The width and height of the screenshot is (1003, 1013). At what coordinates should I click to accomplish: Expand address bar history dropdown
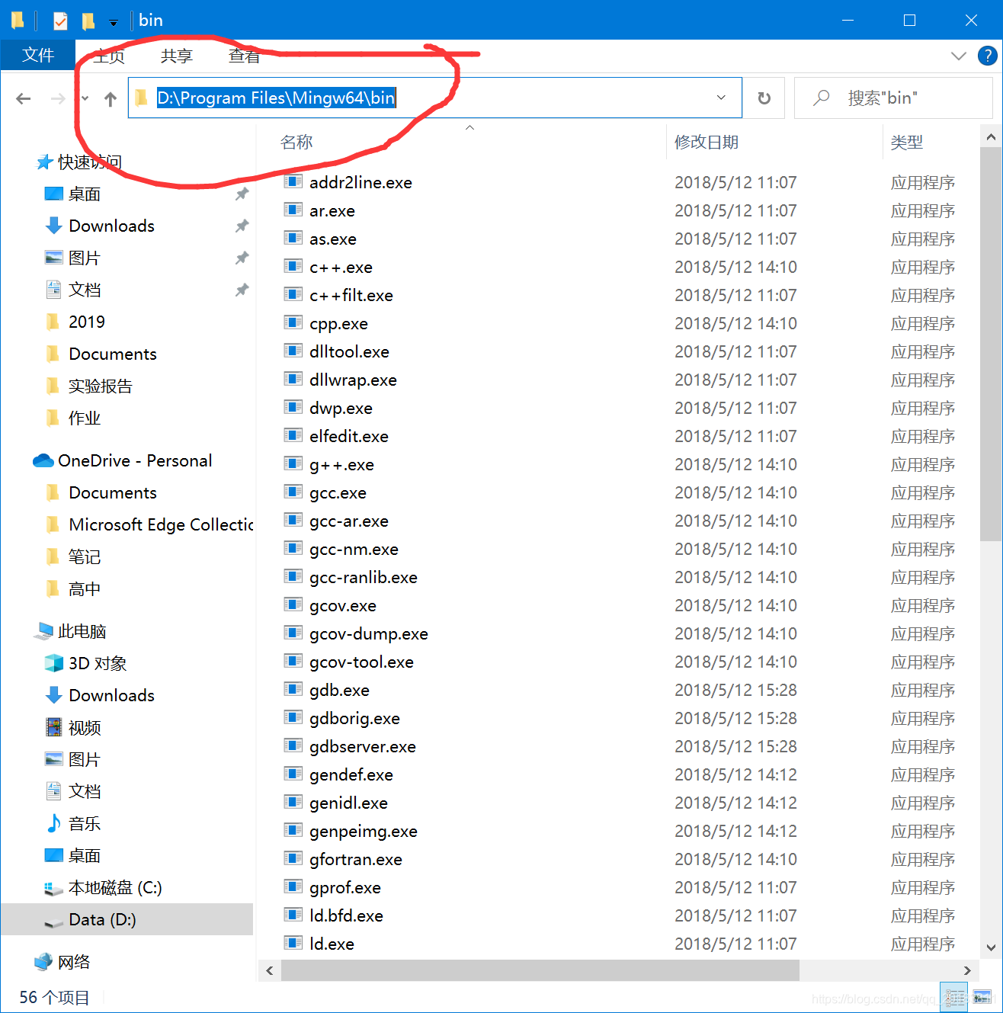(x=721, y=98)
